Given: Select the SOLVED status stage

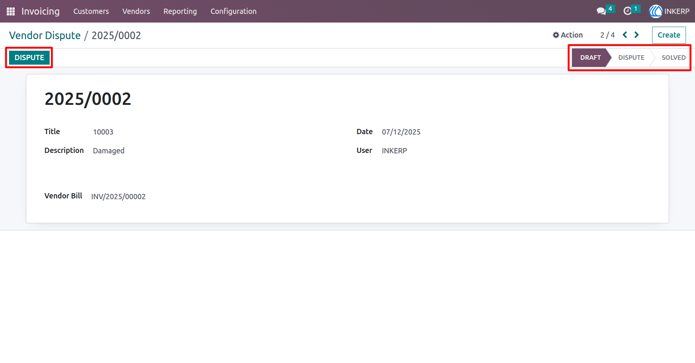Looking at the screenshot, I should click(674, 57).
